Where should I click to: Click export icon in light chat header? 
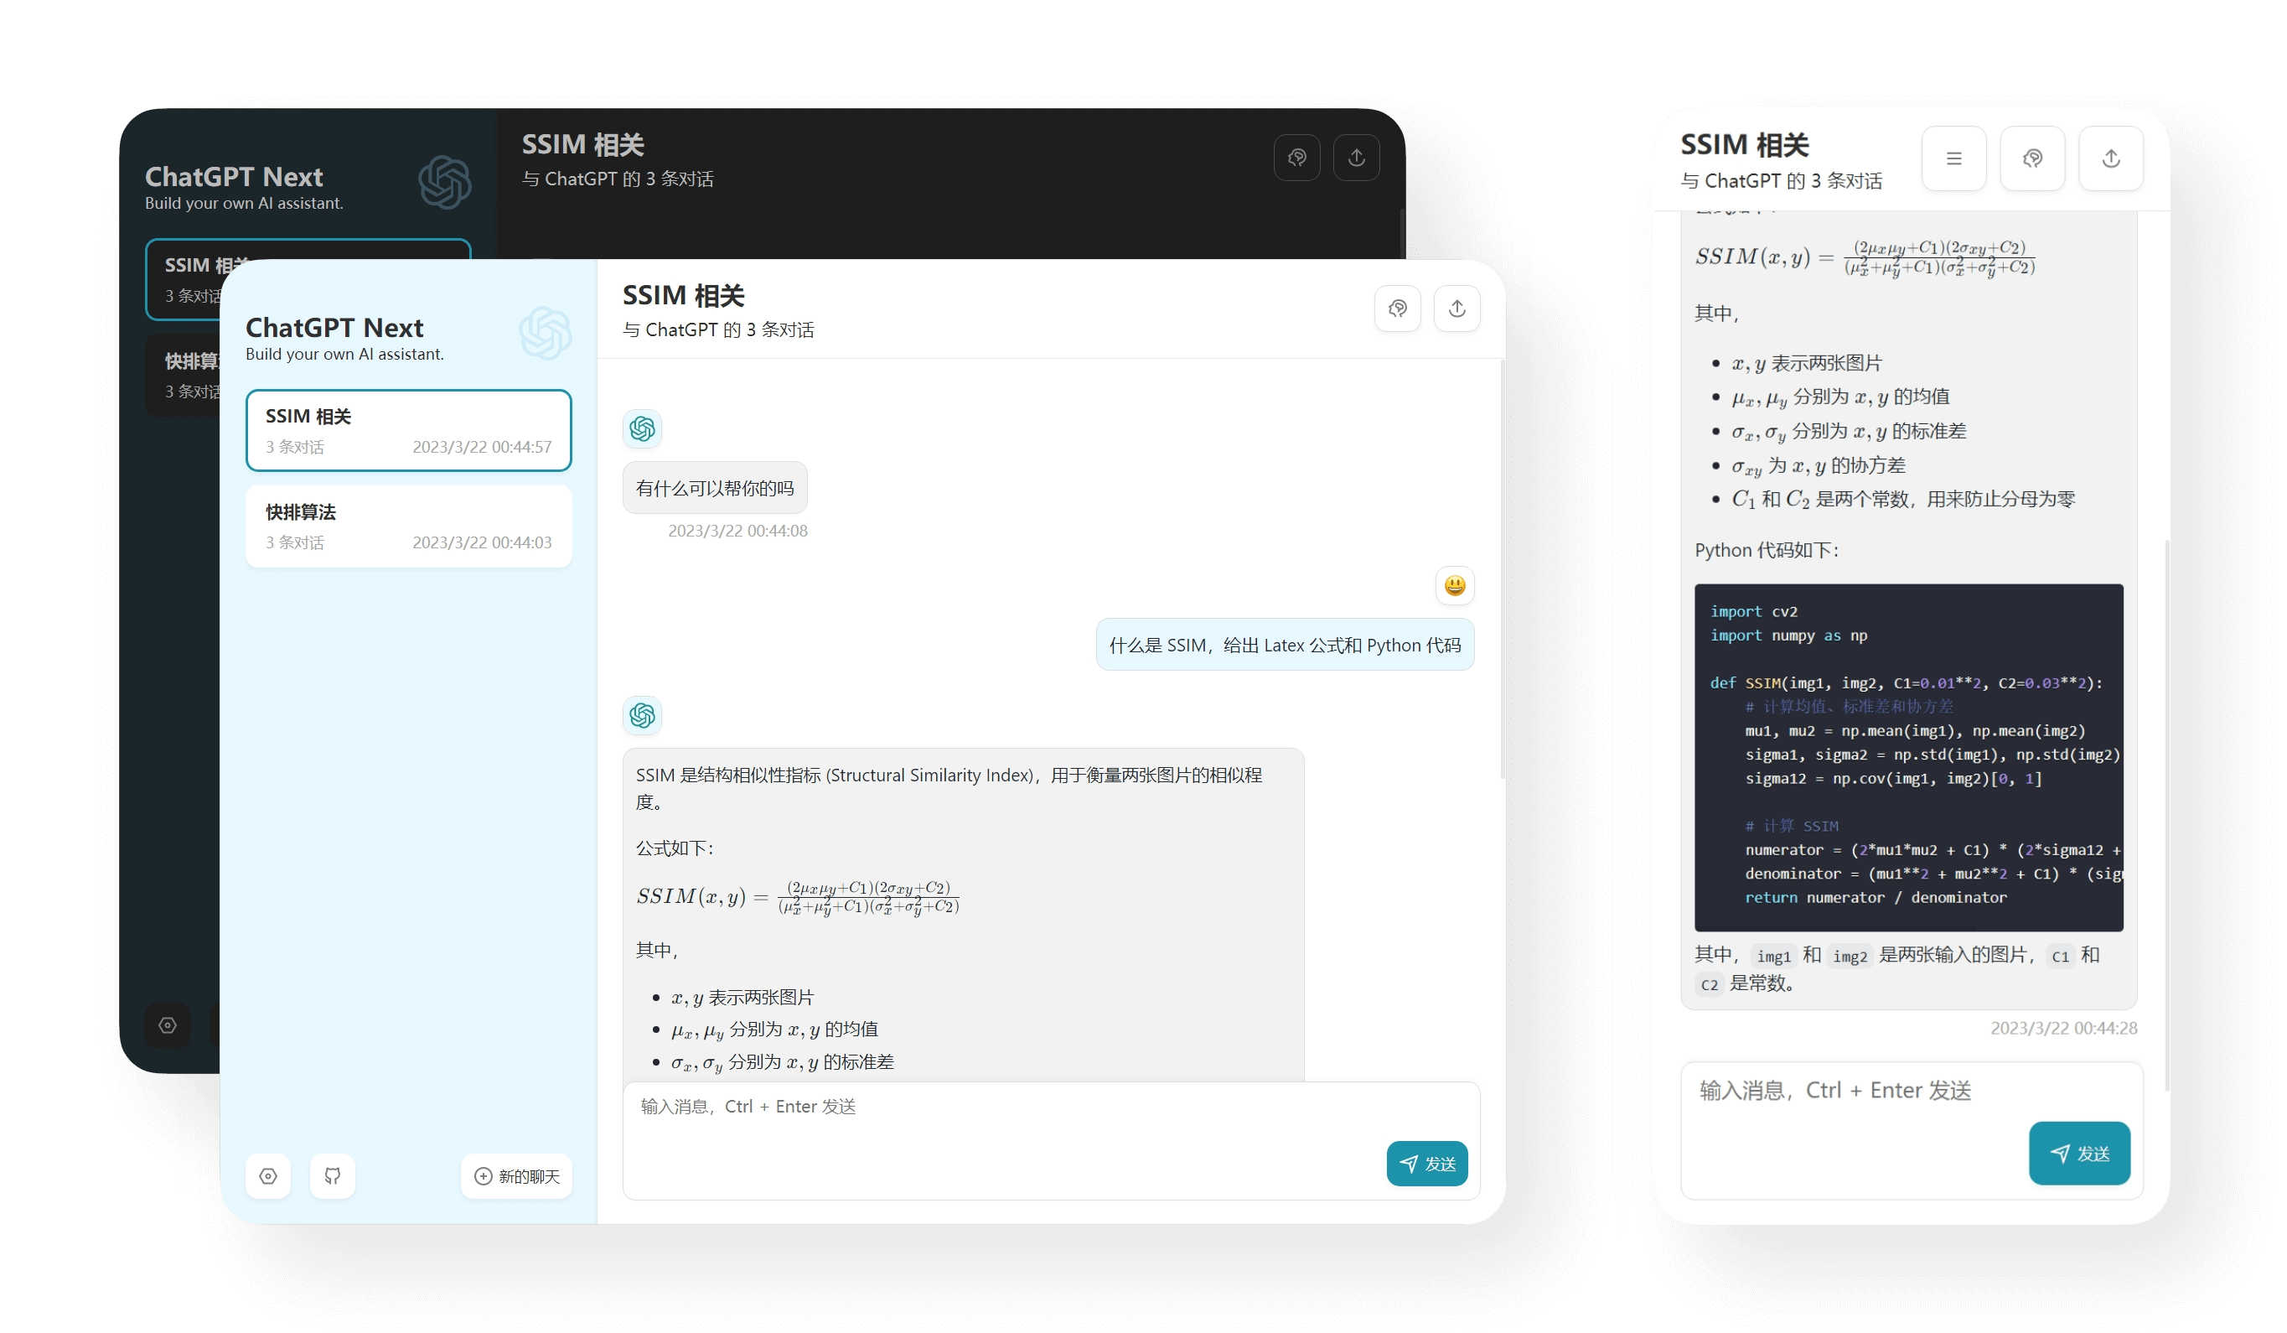coord(1457,309)
